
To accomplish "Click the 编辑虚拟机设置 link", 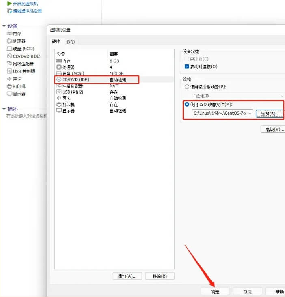I will tap(27, 11).
